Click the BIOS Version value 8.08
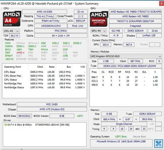 62,116
